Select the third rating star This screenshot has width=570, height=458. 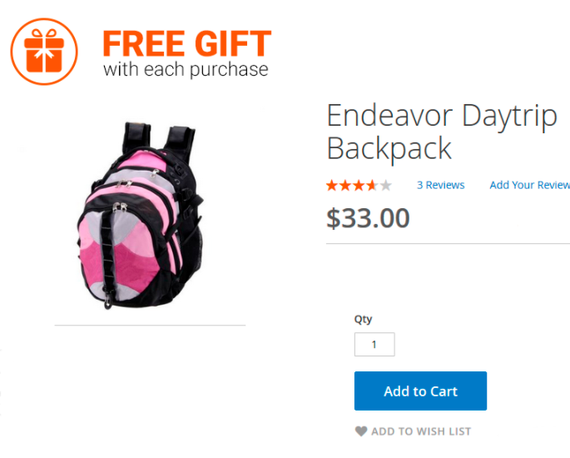(x=359, y=185)
